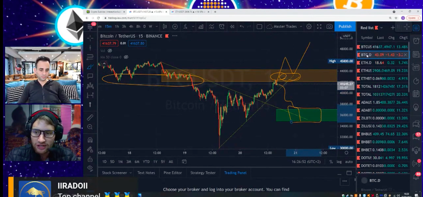Open the strategy templates icon
423x197 pixels.
coord(211,26)
